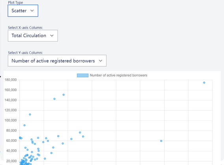Open the Number of active registered borrowers dropdown
Viewport: 224px width, 165px height.
click(x=57, y=61)
